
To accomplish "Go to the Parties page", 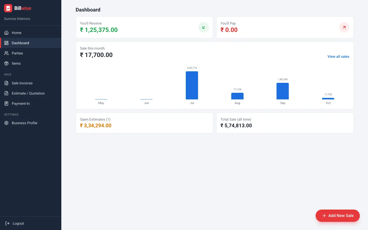I will click(31, 53).
